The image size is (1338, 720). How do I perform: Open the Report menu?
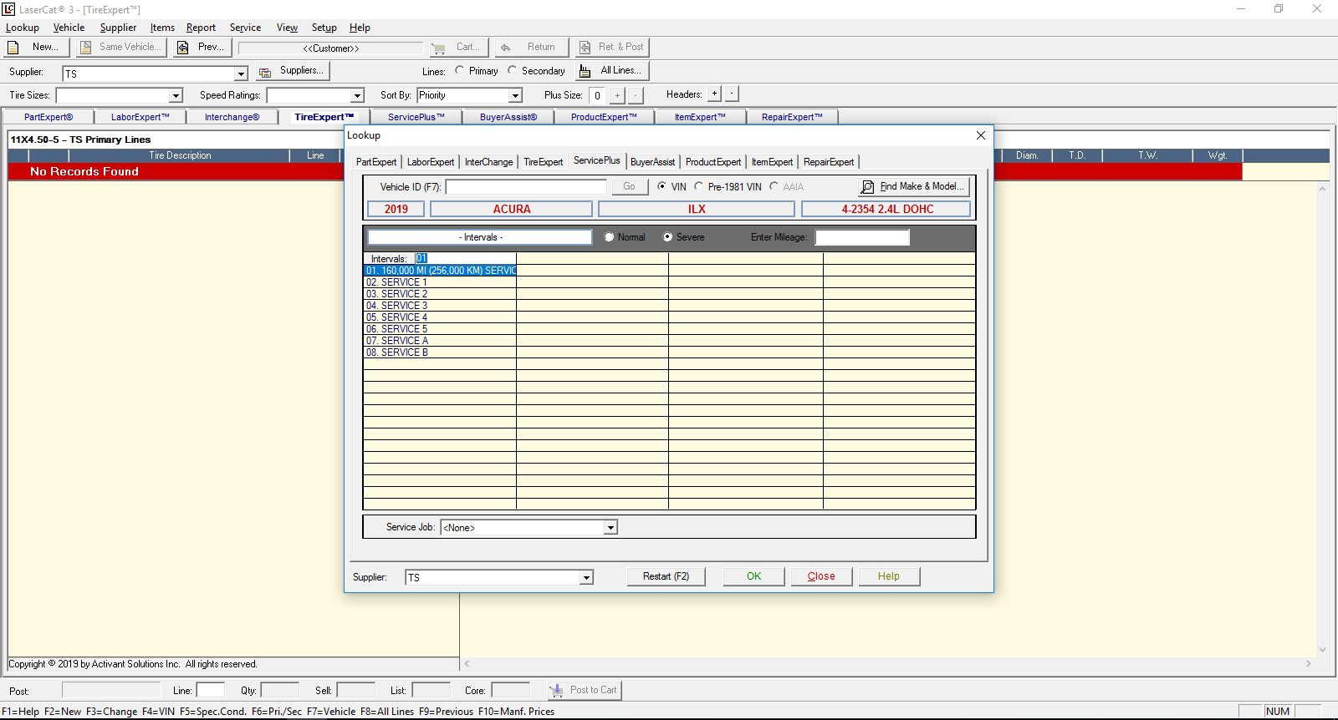tap(201, 28)
